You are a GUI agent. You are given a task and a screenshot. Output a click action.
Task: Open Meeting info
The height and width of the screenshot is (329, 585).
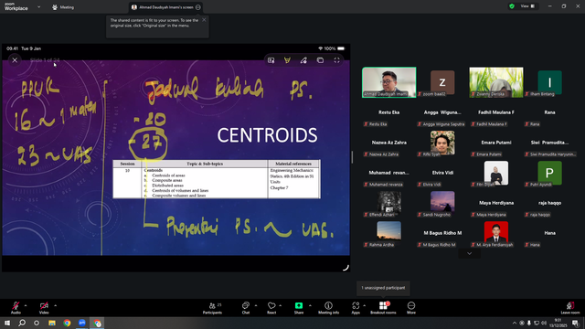(328, 308)
